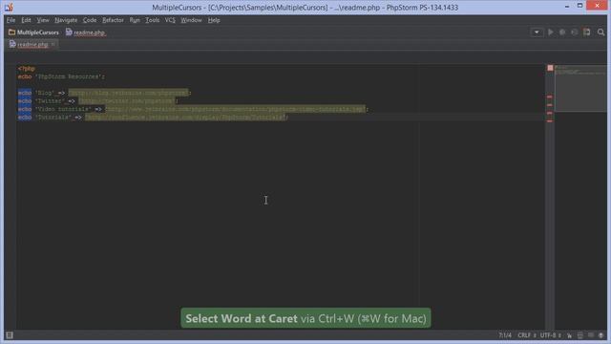Open UTF-8 encoding selector
Screen dimensions: 611x344
[x=550, y=335]
